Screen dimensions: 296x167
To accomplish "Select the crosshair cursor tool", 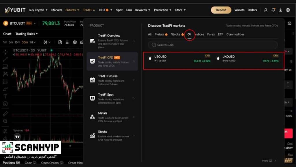I will pos(5,52).
